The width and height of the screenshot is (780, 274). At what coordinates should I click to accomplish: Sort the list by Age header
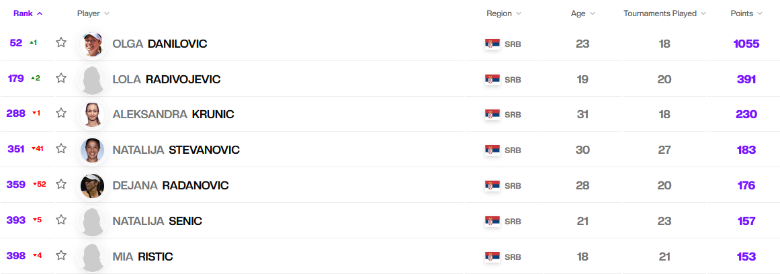tap(582, 13)
